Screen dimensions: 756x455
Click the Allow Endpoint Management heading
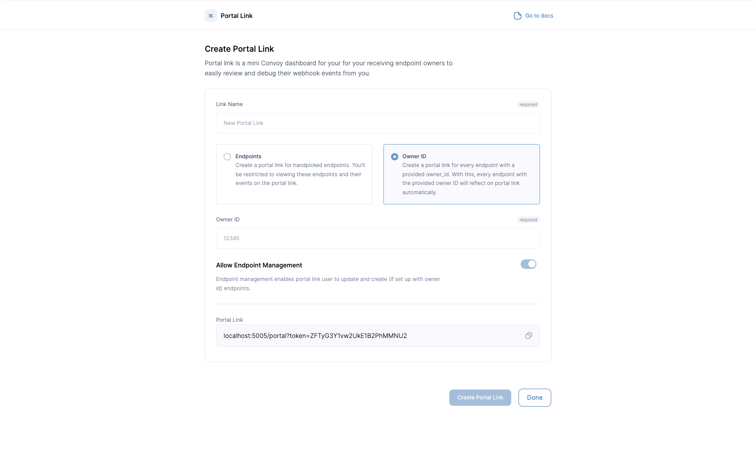click(259, 265)
